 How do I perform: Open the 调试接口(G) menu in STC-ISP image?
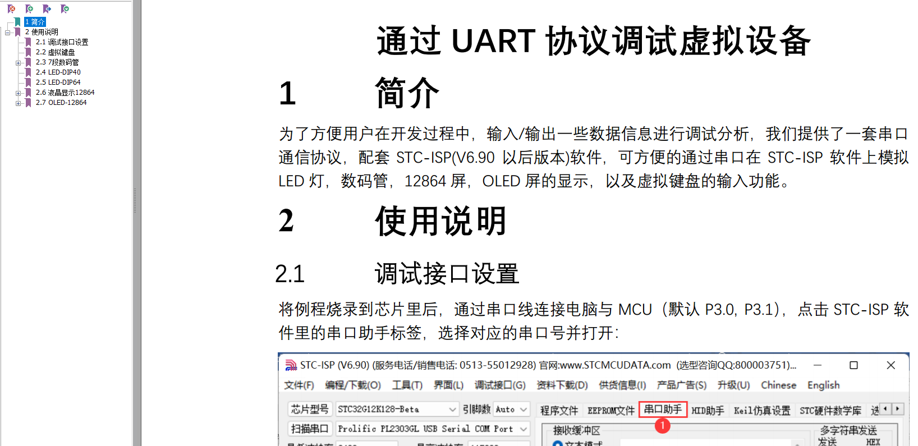[500, 385]
